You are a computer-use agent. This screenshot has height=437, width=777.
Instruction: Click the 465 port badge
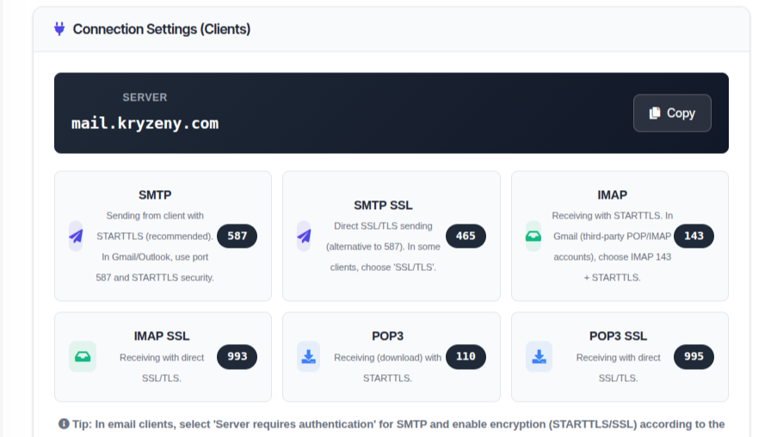tap(466, 236)
